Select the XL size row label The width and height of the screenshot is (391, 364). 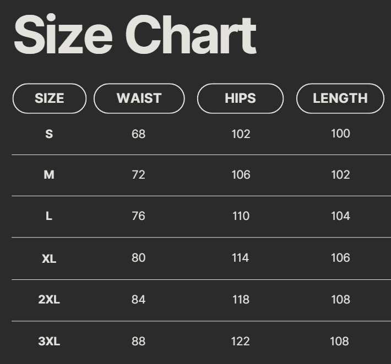[49, 258]
